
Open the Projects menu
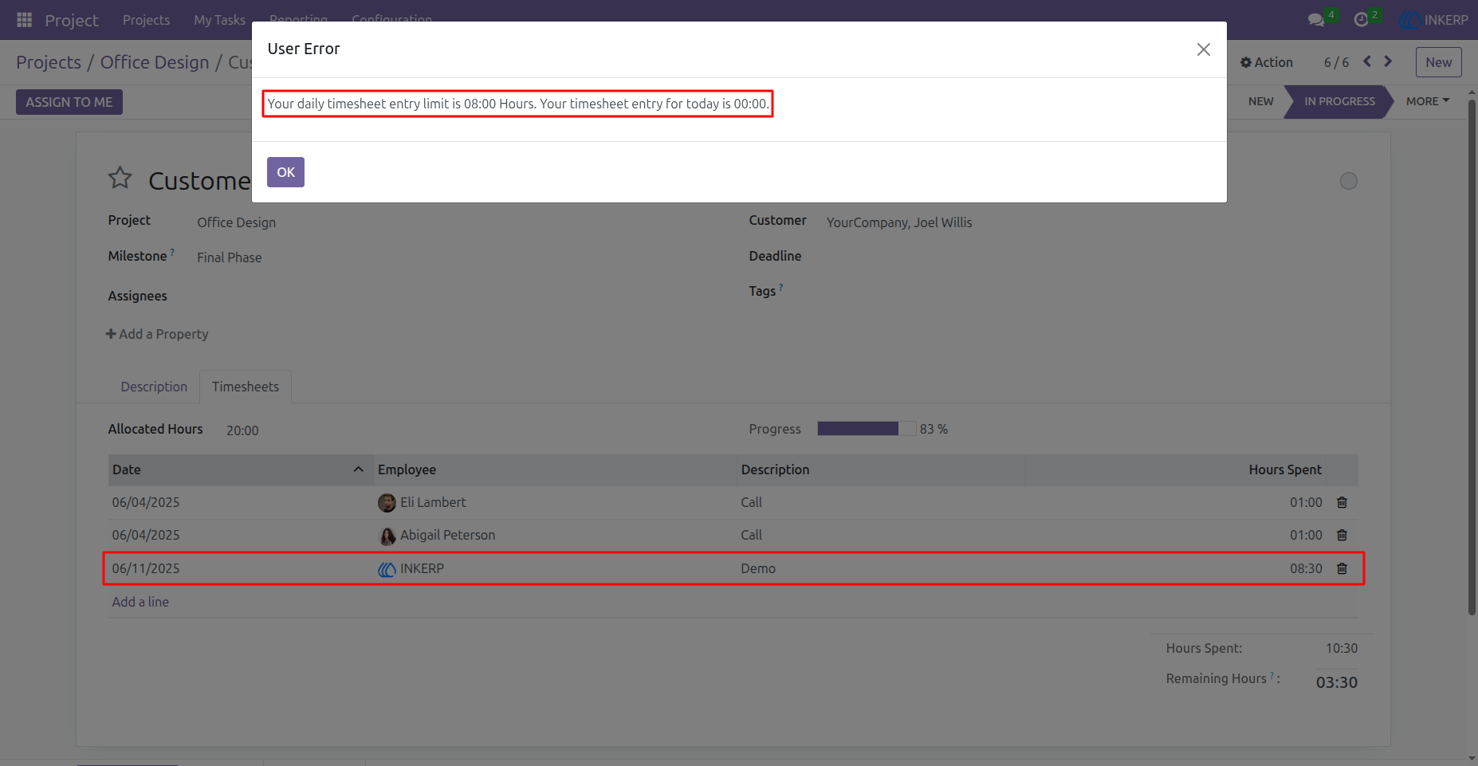pos(146,20)
